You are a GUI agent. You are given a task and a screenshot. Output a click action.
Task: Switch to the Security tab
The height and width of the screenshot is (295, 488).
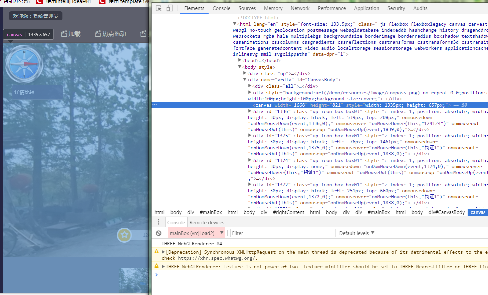[396, 8]
